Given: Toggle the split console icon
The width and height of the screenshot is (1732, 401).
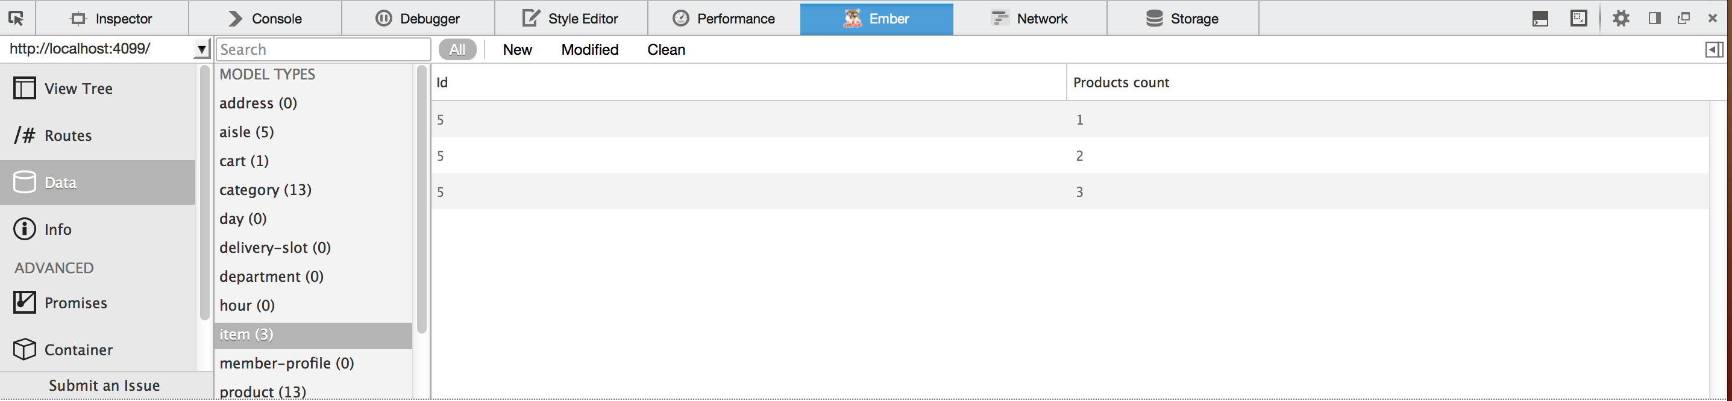Looking at the screenshot, I should coord(1540,19).
